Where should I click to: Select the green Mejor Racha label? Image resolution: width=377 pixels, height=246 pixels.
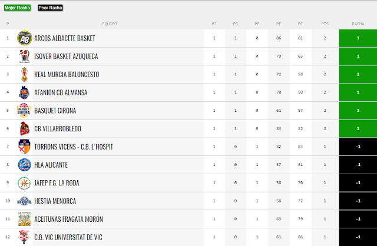(x=17, y=8)
